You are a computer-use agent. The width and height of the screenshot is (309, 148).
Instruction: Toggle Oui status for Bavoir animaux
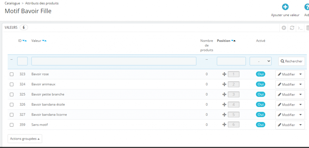pyautogui.click(x=260, y=84)
